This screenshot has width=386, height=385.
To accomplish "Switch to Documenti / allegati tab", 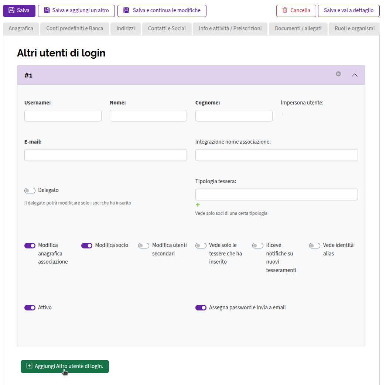I will tap(298, 29).
